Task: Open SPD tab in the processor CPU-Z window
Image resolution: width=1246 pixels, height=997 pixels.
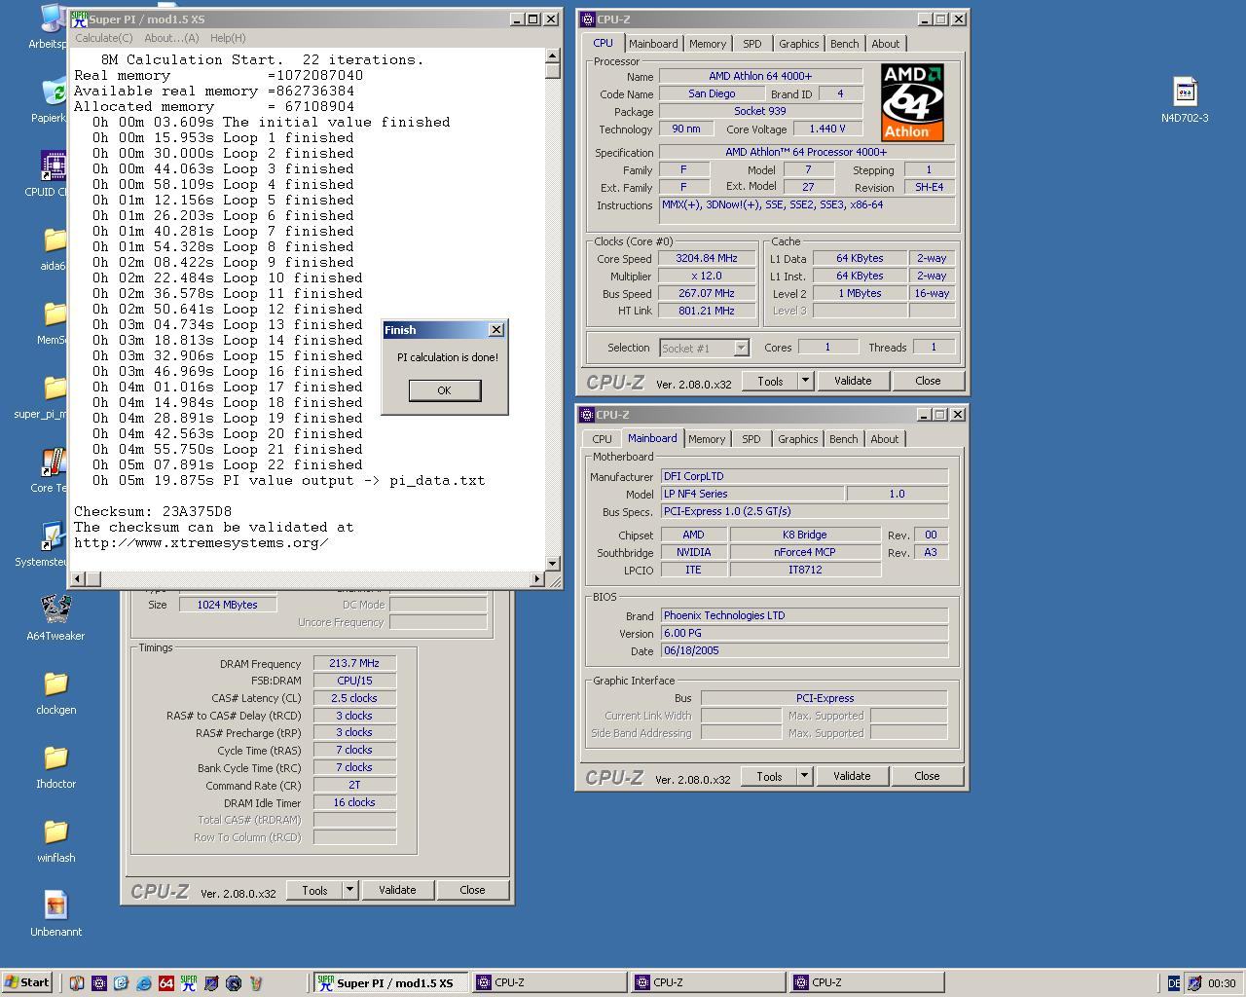Action: point(752,44)
